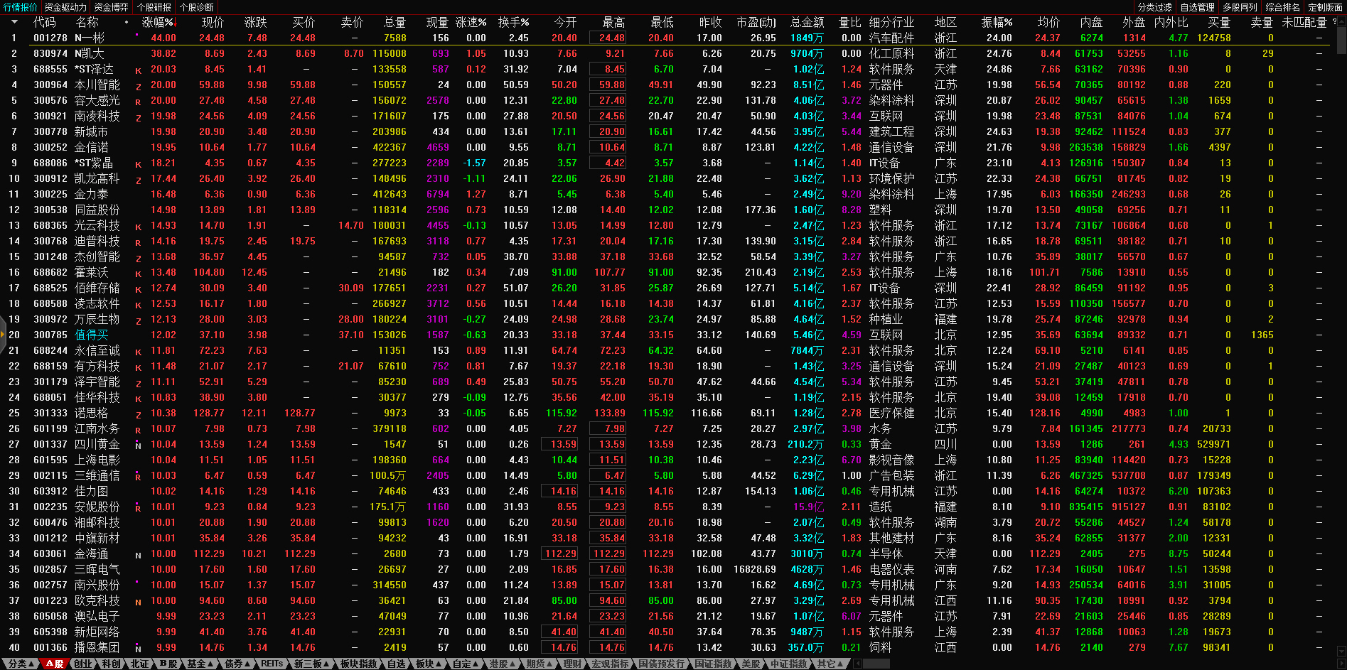This screenshot has height=670, width=1347.
Task: Select the highlighted stock 值得买
Action: pyautogui.click(x=92, y=335)
